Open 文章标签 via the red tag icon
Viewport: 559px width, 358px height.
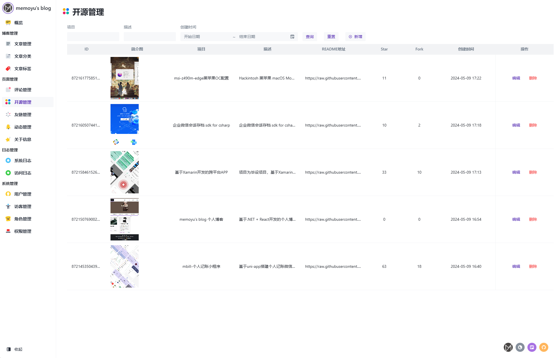[8, 69]
